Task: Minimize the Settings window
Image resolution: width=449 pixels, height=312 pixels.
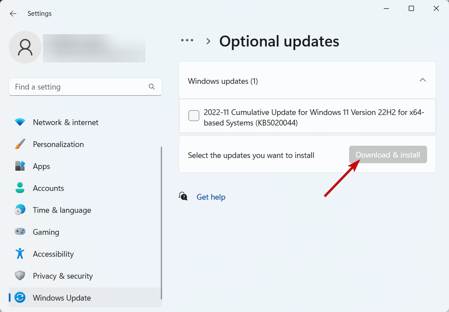Action: pos(386,9)
